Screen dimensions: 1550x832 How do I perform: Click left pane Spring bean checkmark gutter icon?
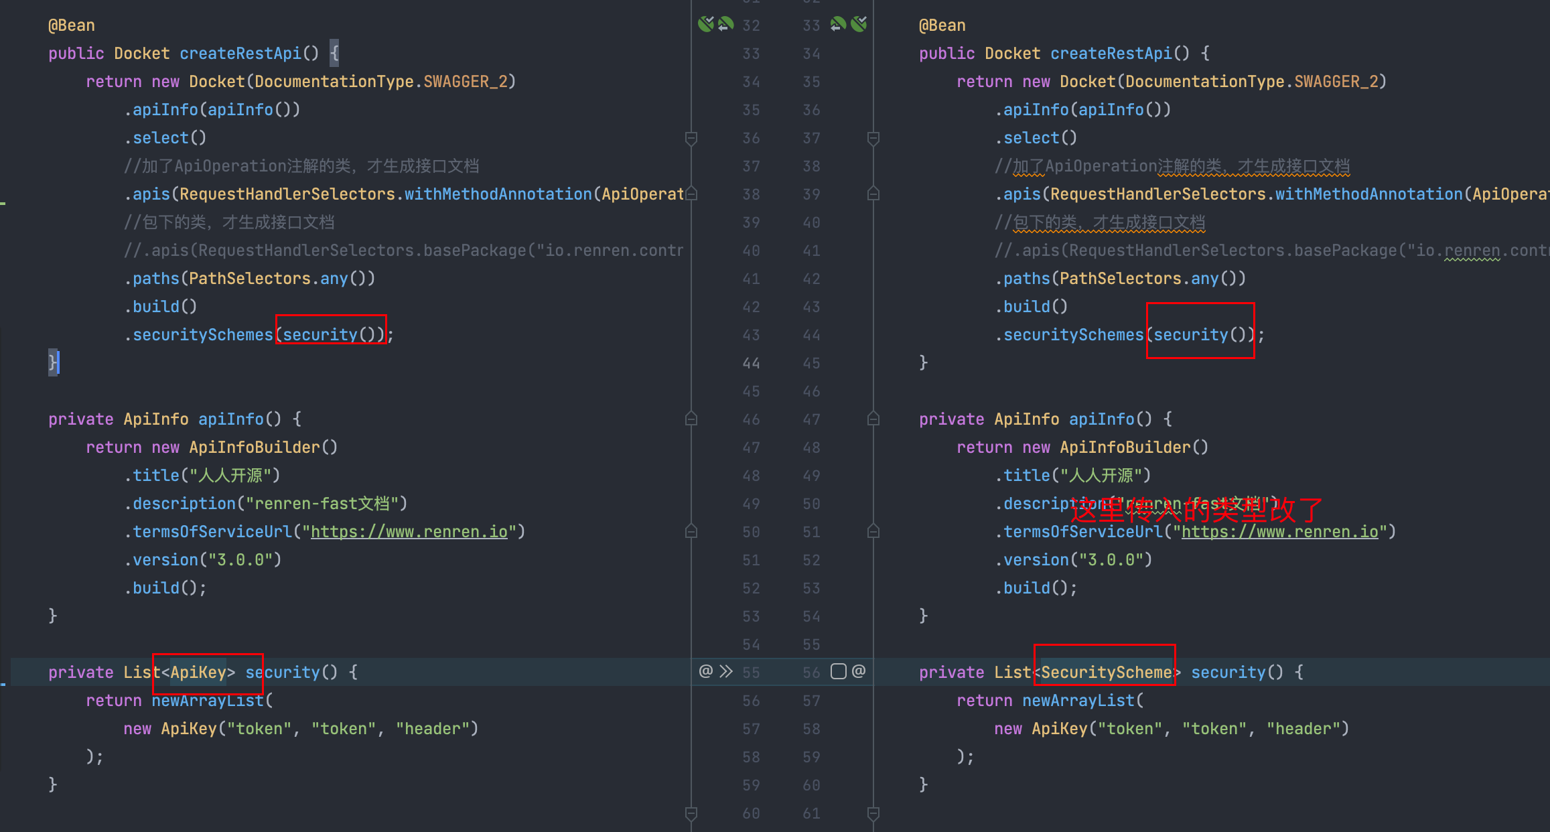706,25
